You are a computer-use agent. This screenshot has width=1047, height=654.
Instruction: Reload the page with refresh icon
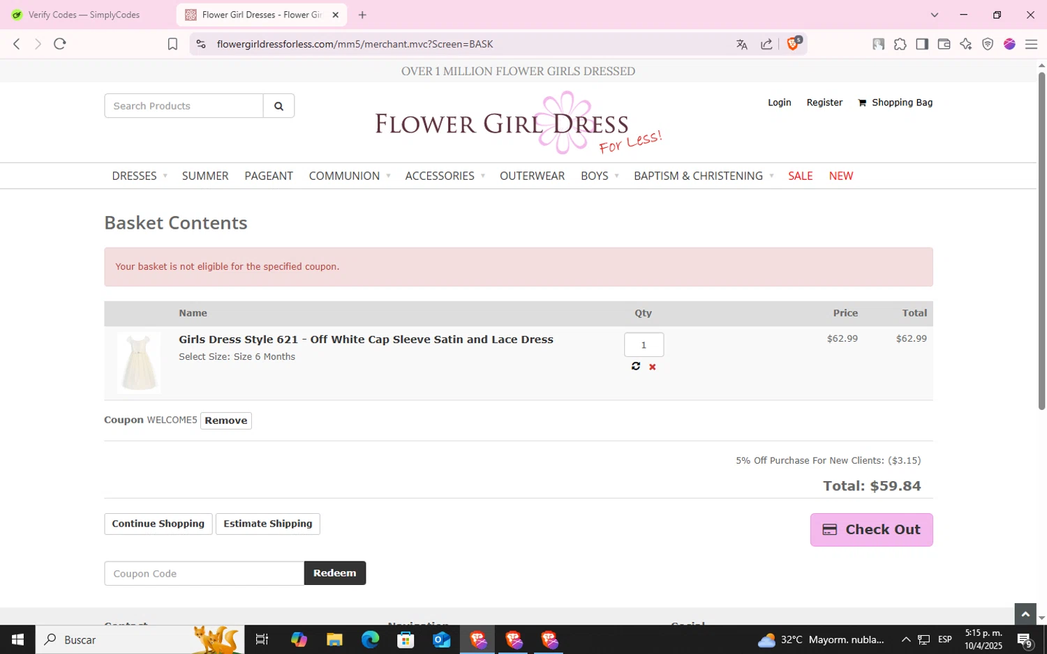[60, 44]
